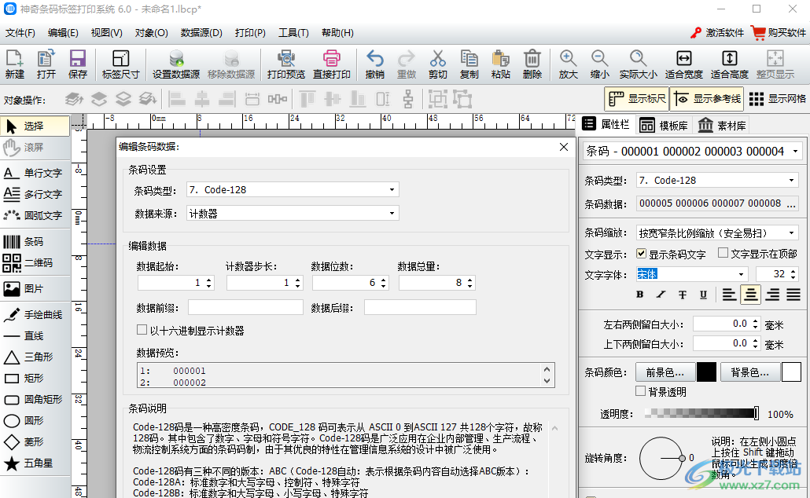The image size is (810, 498).
Task: Click 购买软件 purchase software
Action: click(x=779, y=32)
